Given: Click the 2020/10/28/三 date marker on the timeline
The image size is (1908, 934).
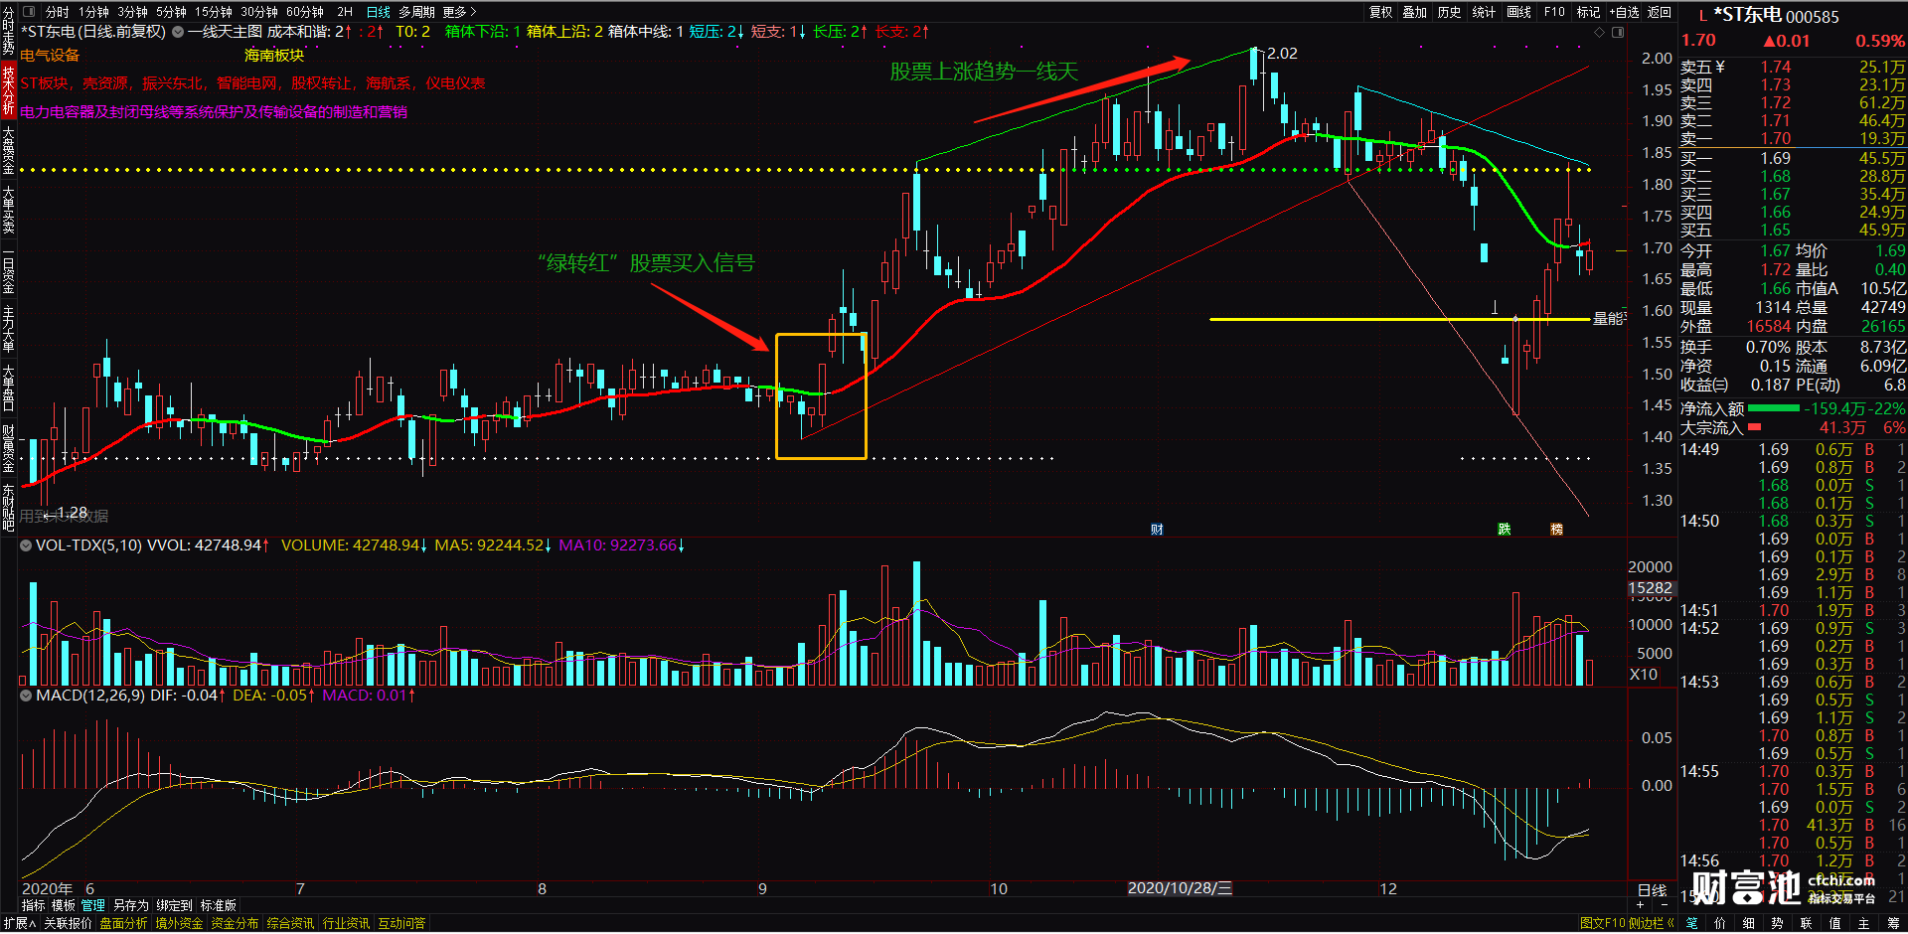Looking at the screenshot, I should pyautogui.click(x=1180, y=888).
